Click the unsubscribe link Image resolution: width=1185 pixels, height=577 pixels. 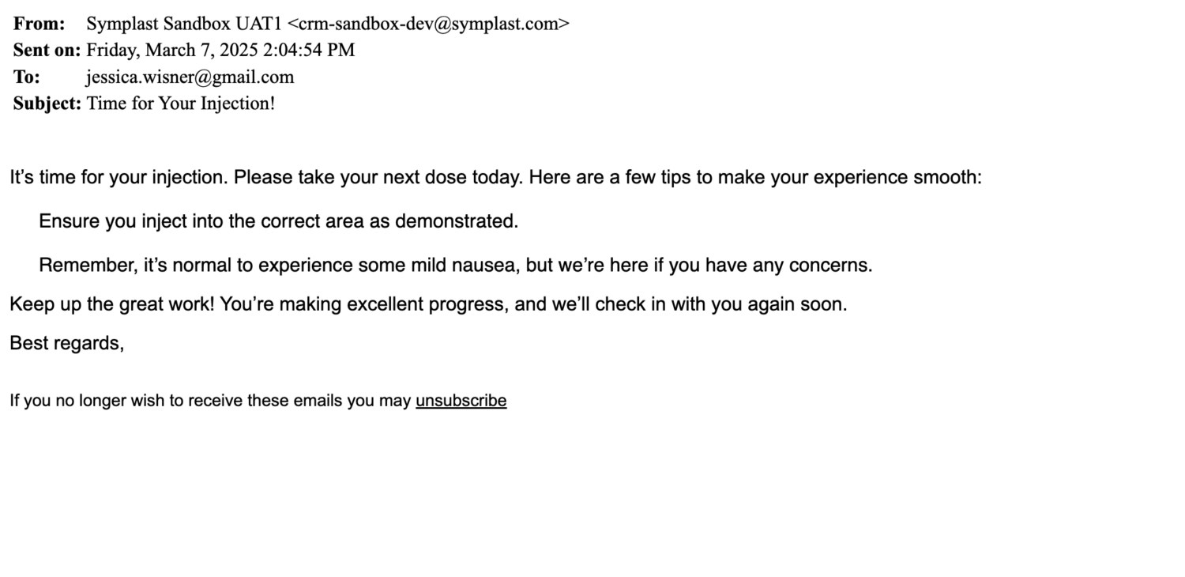point(461,401)
